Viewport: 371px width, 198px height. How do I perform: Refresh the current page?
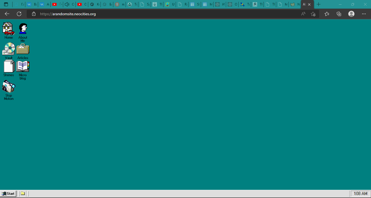[x=19, y=14]
